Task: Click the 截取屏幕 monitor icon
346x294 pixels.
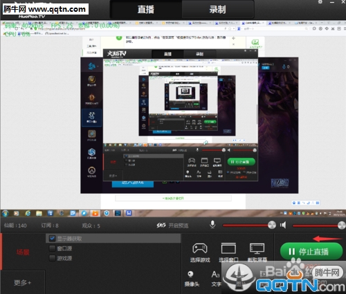Action: (257, 248)
